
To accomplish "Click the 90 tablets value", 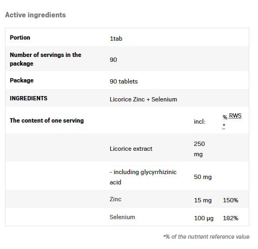I will click(x=124, y=81).
